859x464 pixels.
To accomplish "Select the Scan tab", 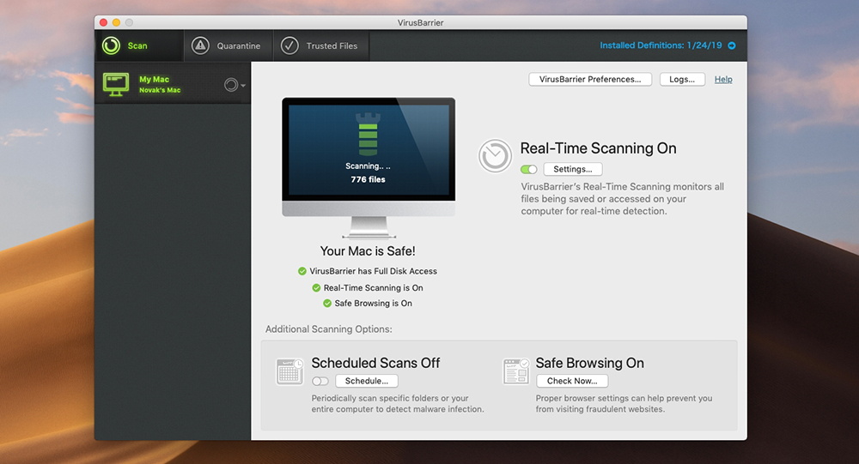I will [x=139, y=45].
